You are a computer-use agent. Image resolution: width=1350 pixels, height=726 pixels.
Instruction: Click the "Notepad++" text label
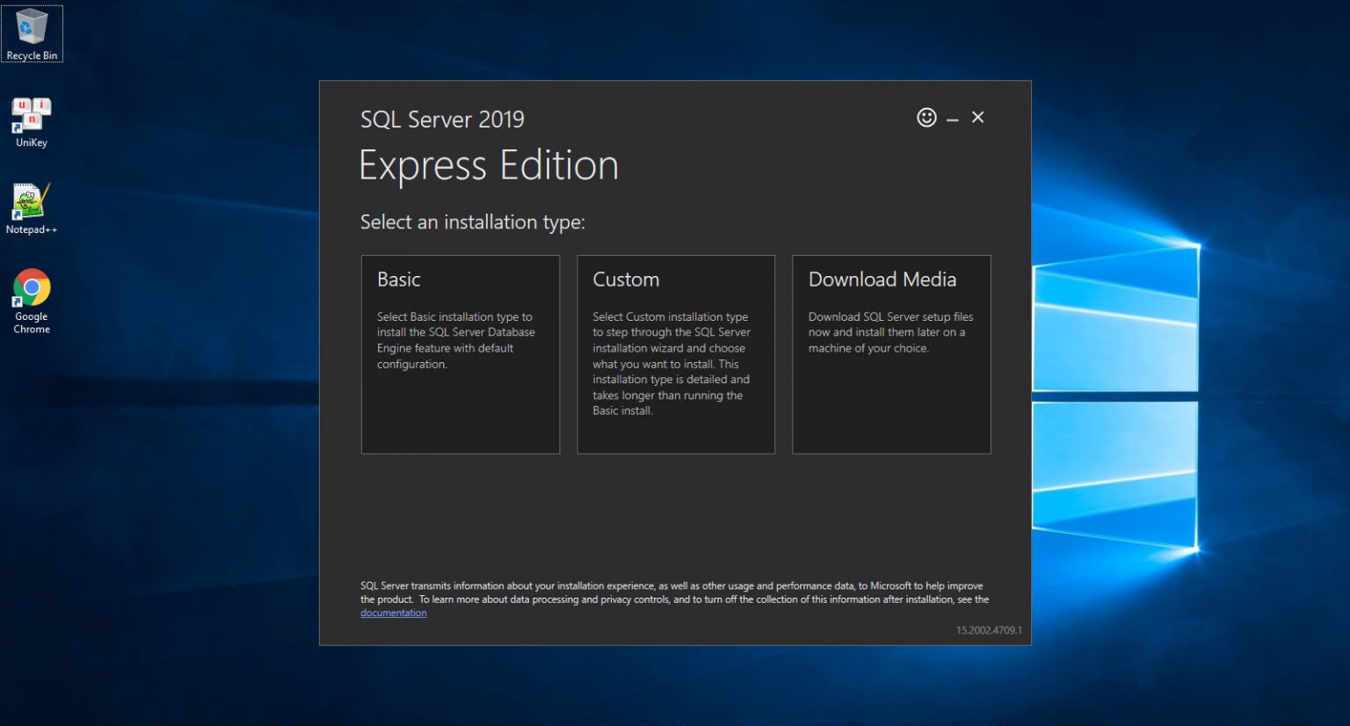32,229
